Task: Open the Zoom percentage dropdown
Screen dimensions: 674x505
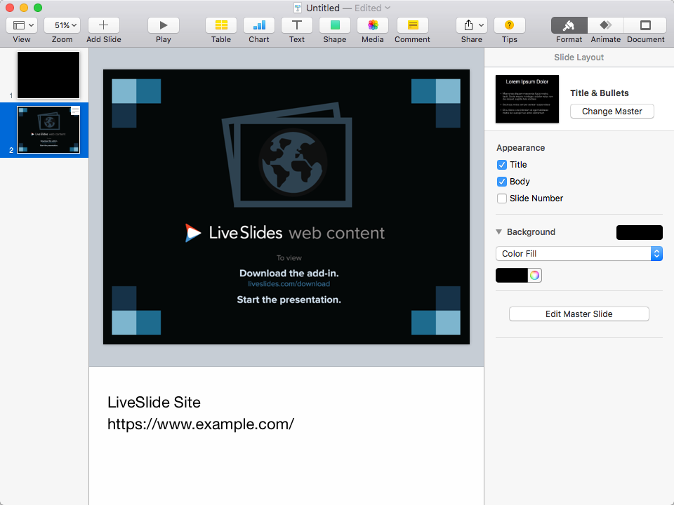Action: click(x=62, y=25)
